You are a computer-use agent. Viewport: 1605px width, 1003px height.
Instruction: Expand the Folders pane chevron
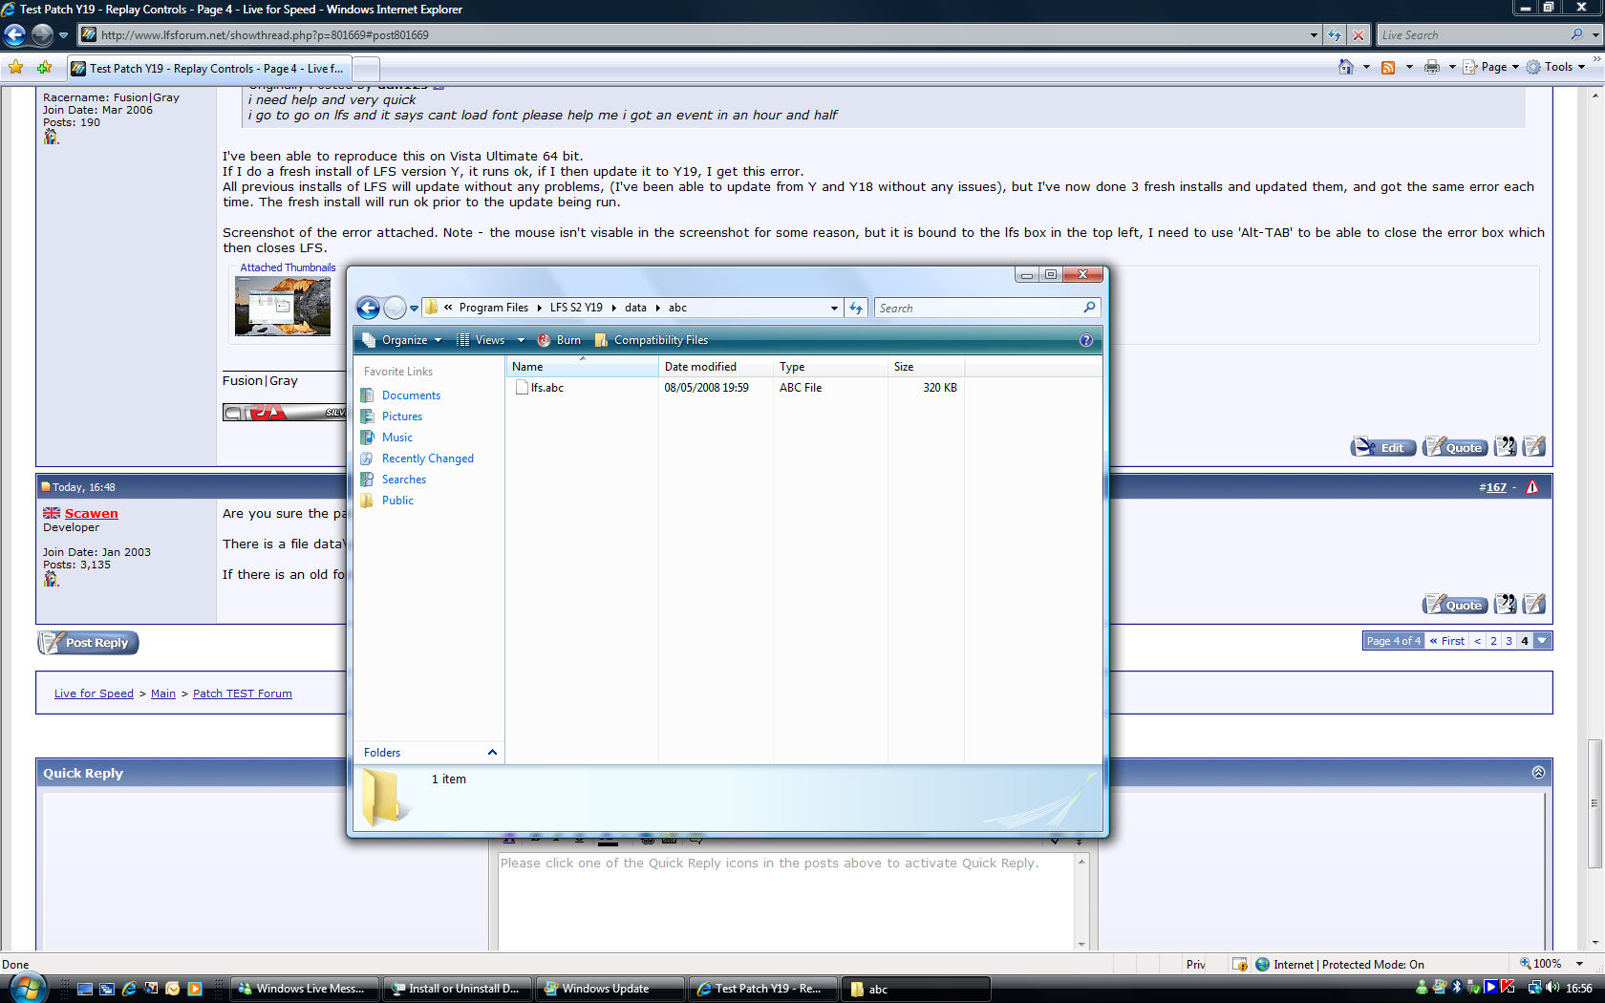coord(492,753)
